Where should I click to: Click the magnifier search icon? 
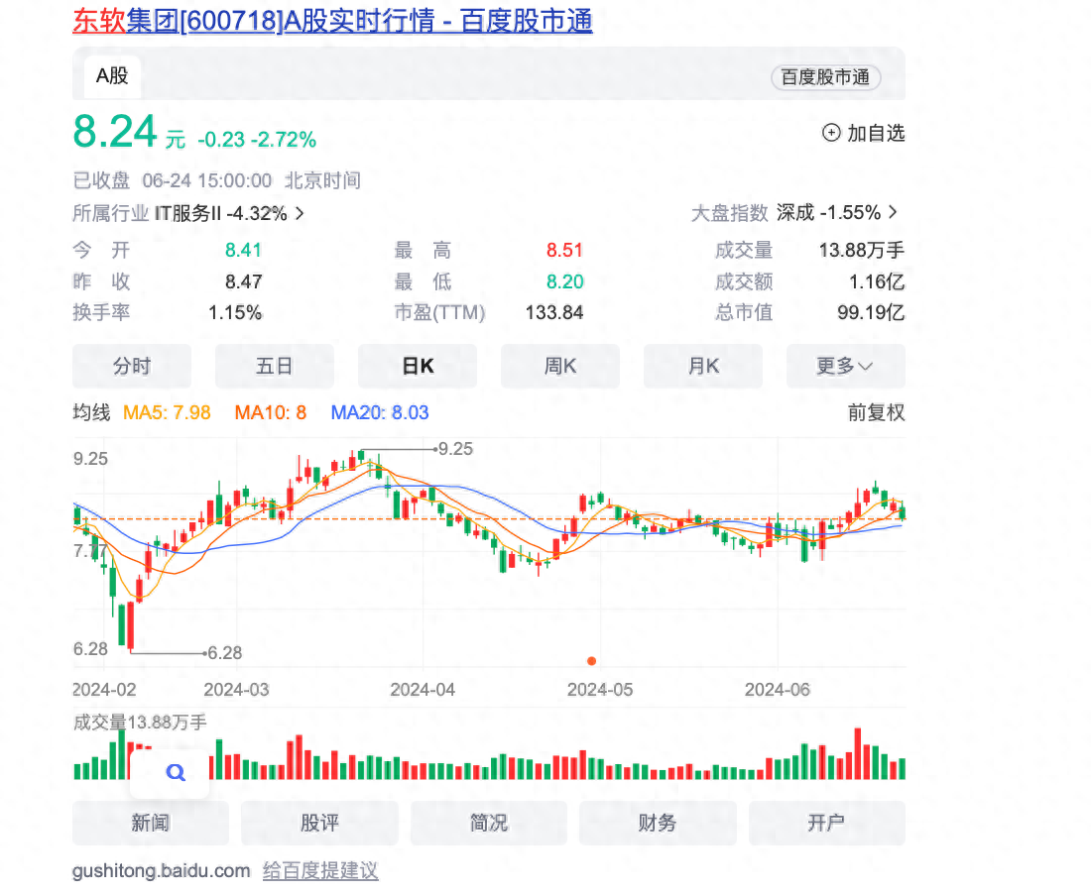click(176, 772)
